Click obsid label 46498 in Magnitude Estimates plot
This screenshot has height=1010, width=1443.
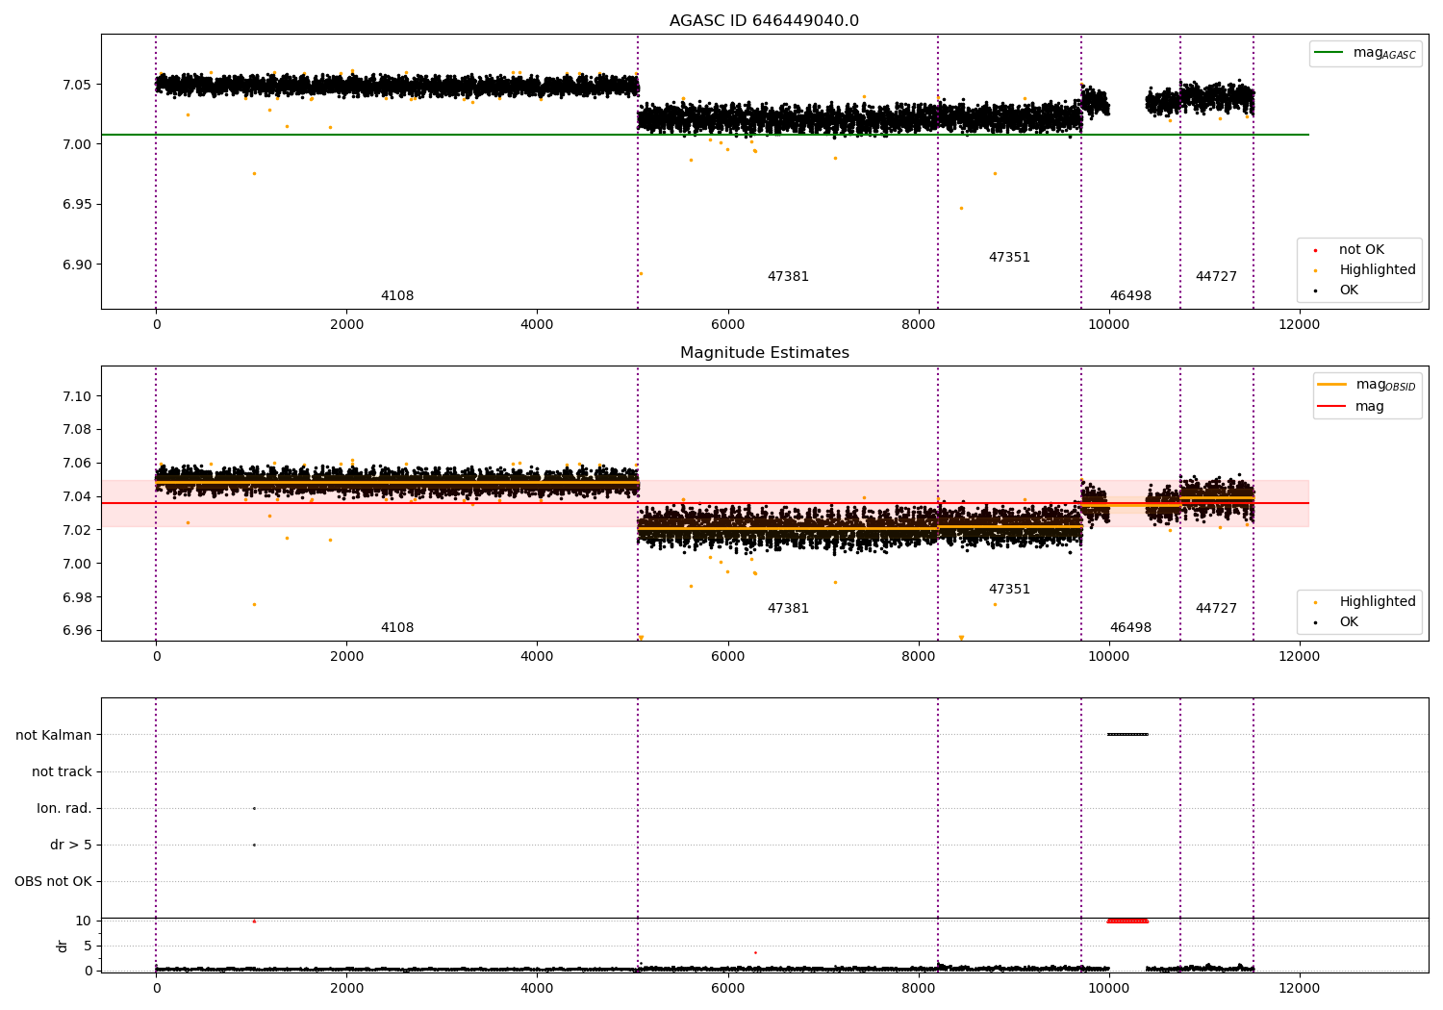coord(1130,628)
